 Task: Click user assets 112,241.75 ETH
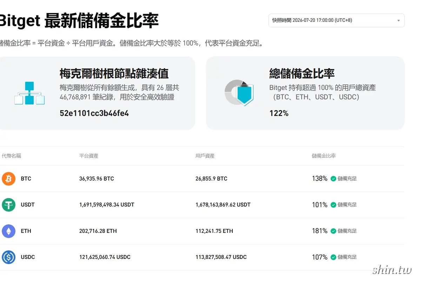[214, 231]
